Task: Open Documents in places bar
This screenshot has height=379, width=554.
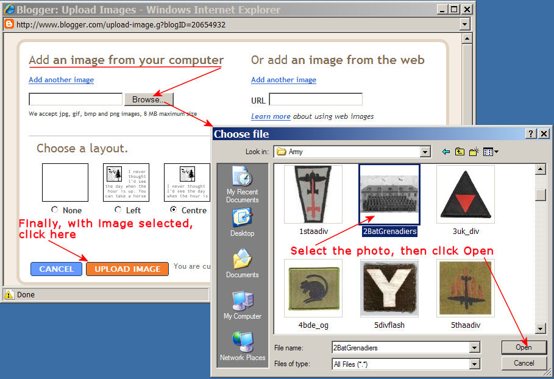Action: pyautogui.click(x=243, y=263)
